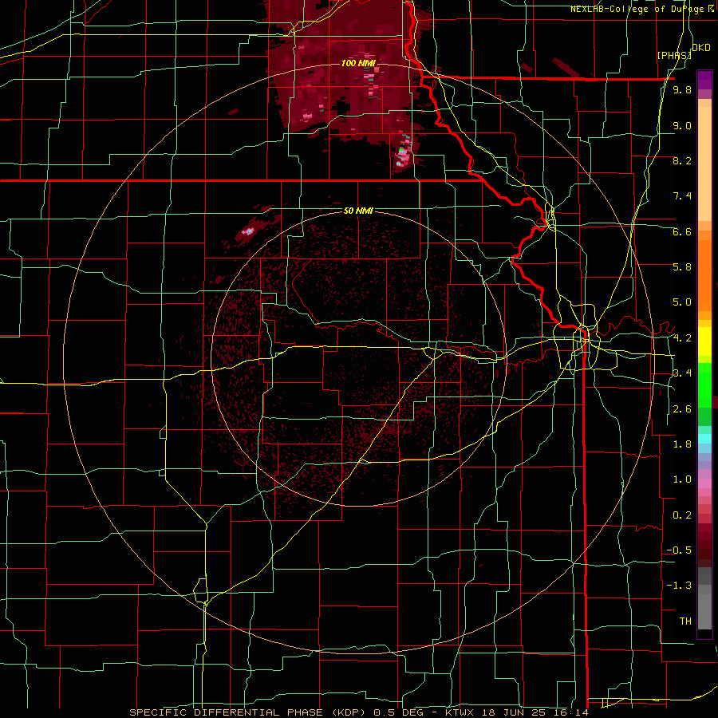Click the 3.4 scale value

pos(682,373)
